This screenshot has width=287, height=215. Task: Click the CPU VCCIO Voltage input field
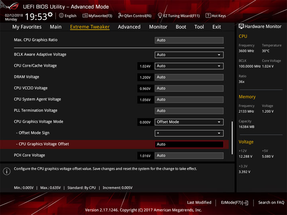click(189, 88)
